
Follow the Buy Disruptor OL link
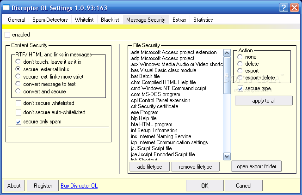pyautogui.click(x=79, y=186)
